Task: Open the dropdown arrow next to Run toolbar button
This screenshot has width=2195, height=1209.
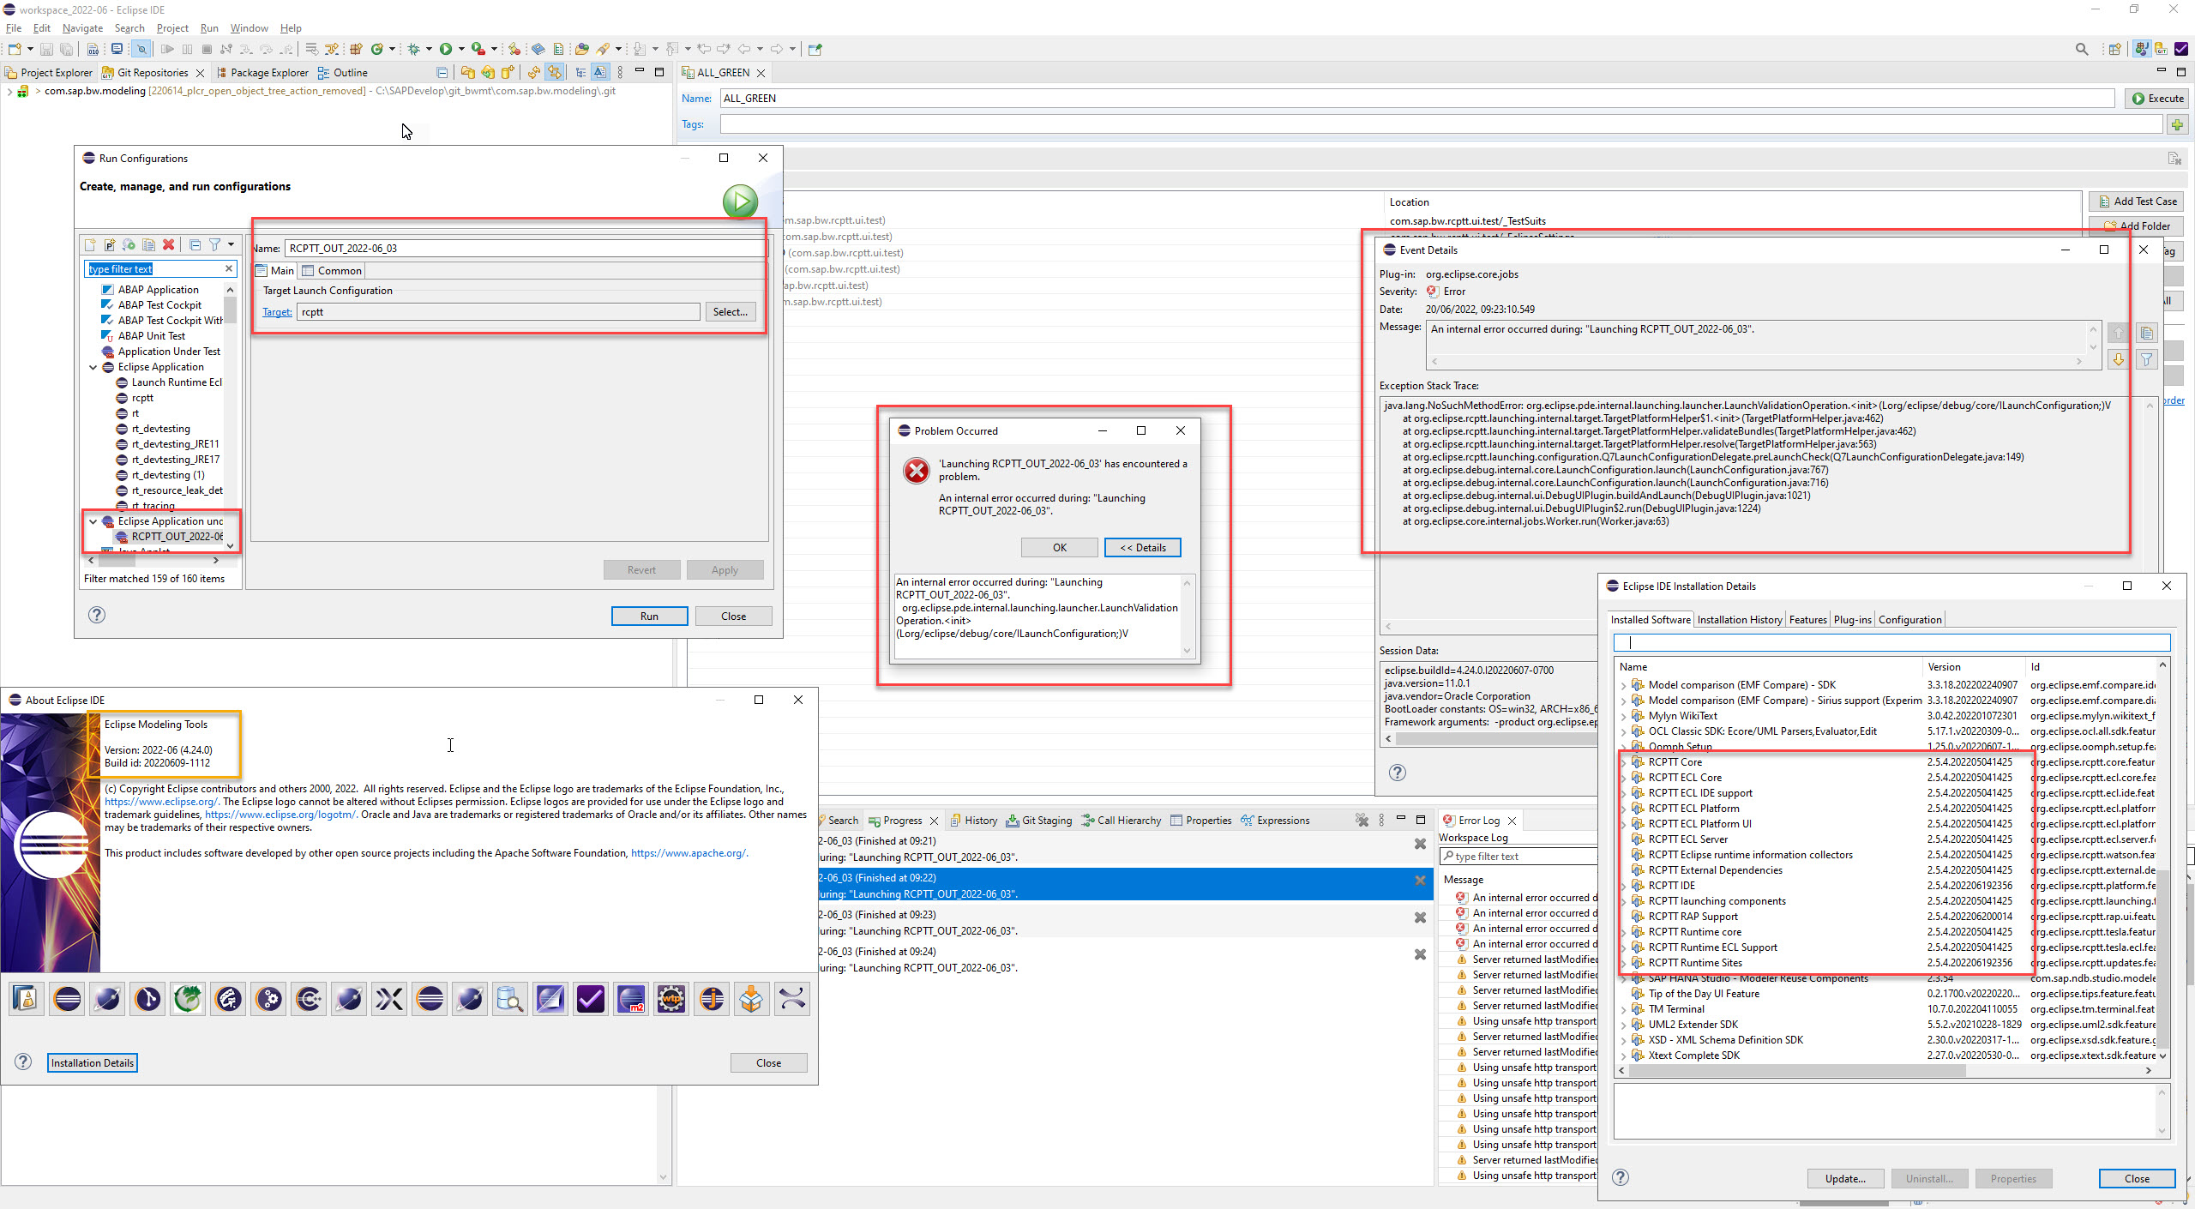Action: click(461, 49)
